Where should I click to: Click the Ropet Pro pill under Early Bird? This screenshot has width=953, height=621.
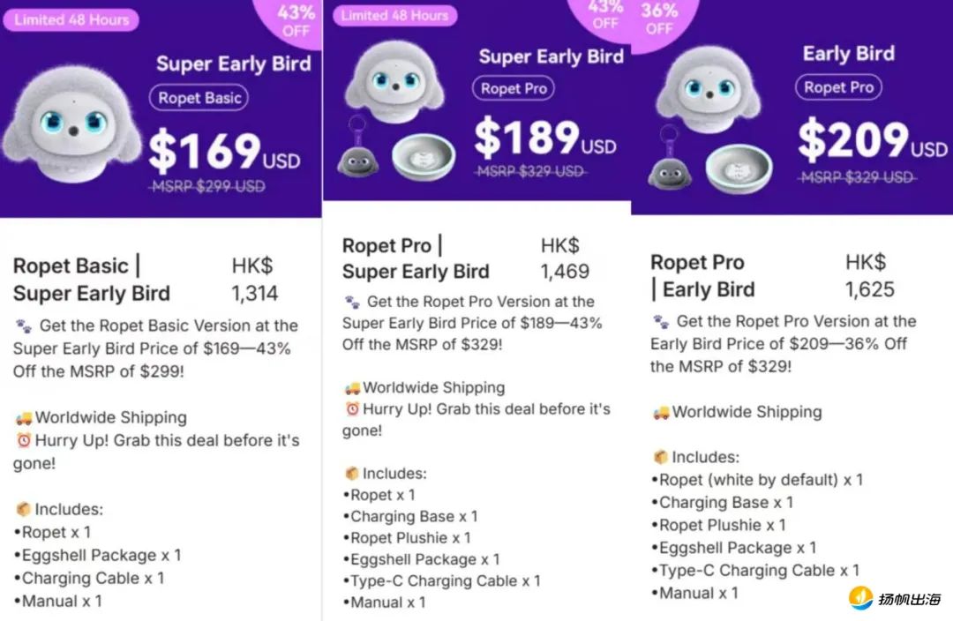[x=838, y=87]
